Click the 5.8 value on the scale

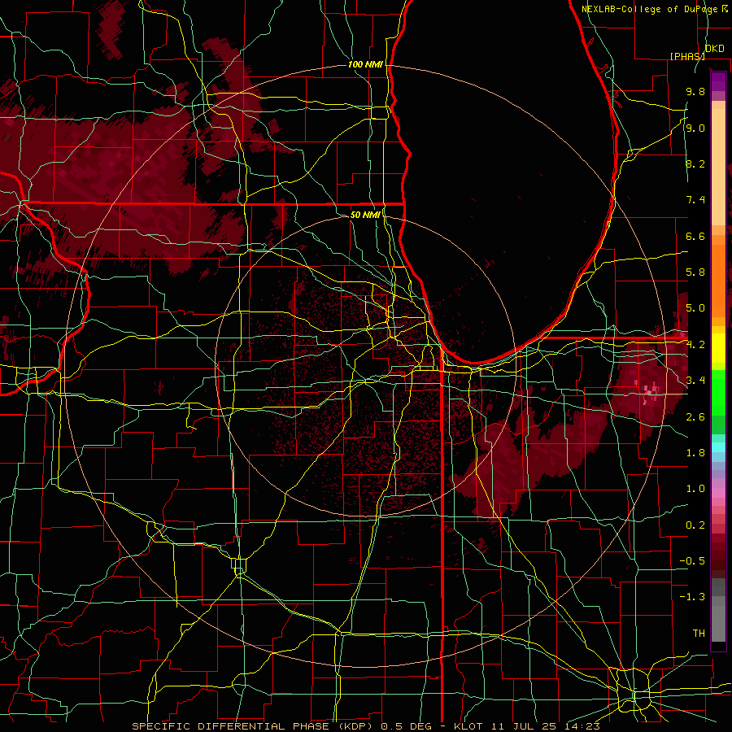pyautogui.click(x=695, y=272)
